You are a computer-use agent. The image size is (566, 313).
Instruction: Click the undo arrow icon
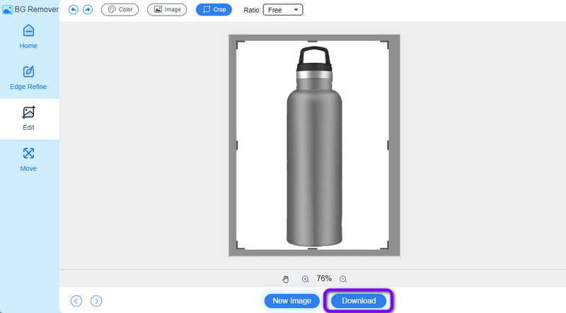[74, 10]
